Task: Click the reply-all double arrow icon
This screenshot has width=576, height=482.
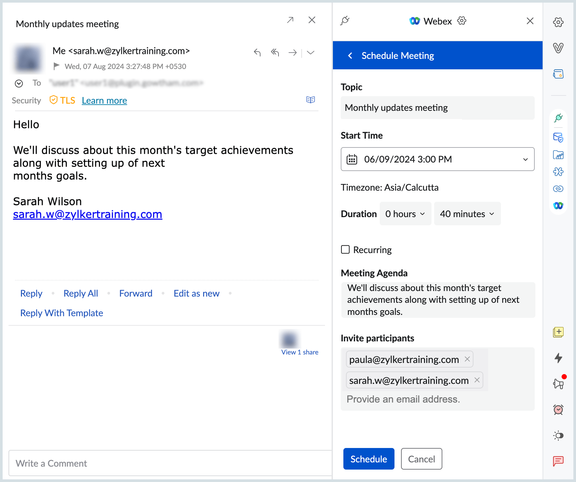Action: tap(275, 52)
